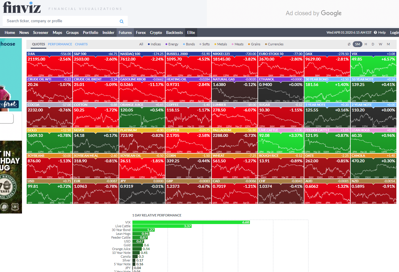Open the NASDAQ 100 futures tile
399x272 pixels.
142,64
